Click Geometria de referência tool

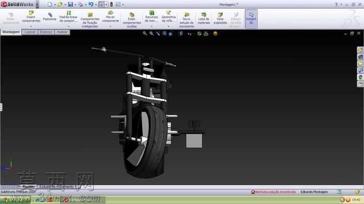pos(169,16)
